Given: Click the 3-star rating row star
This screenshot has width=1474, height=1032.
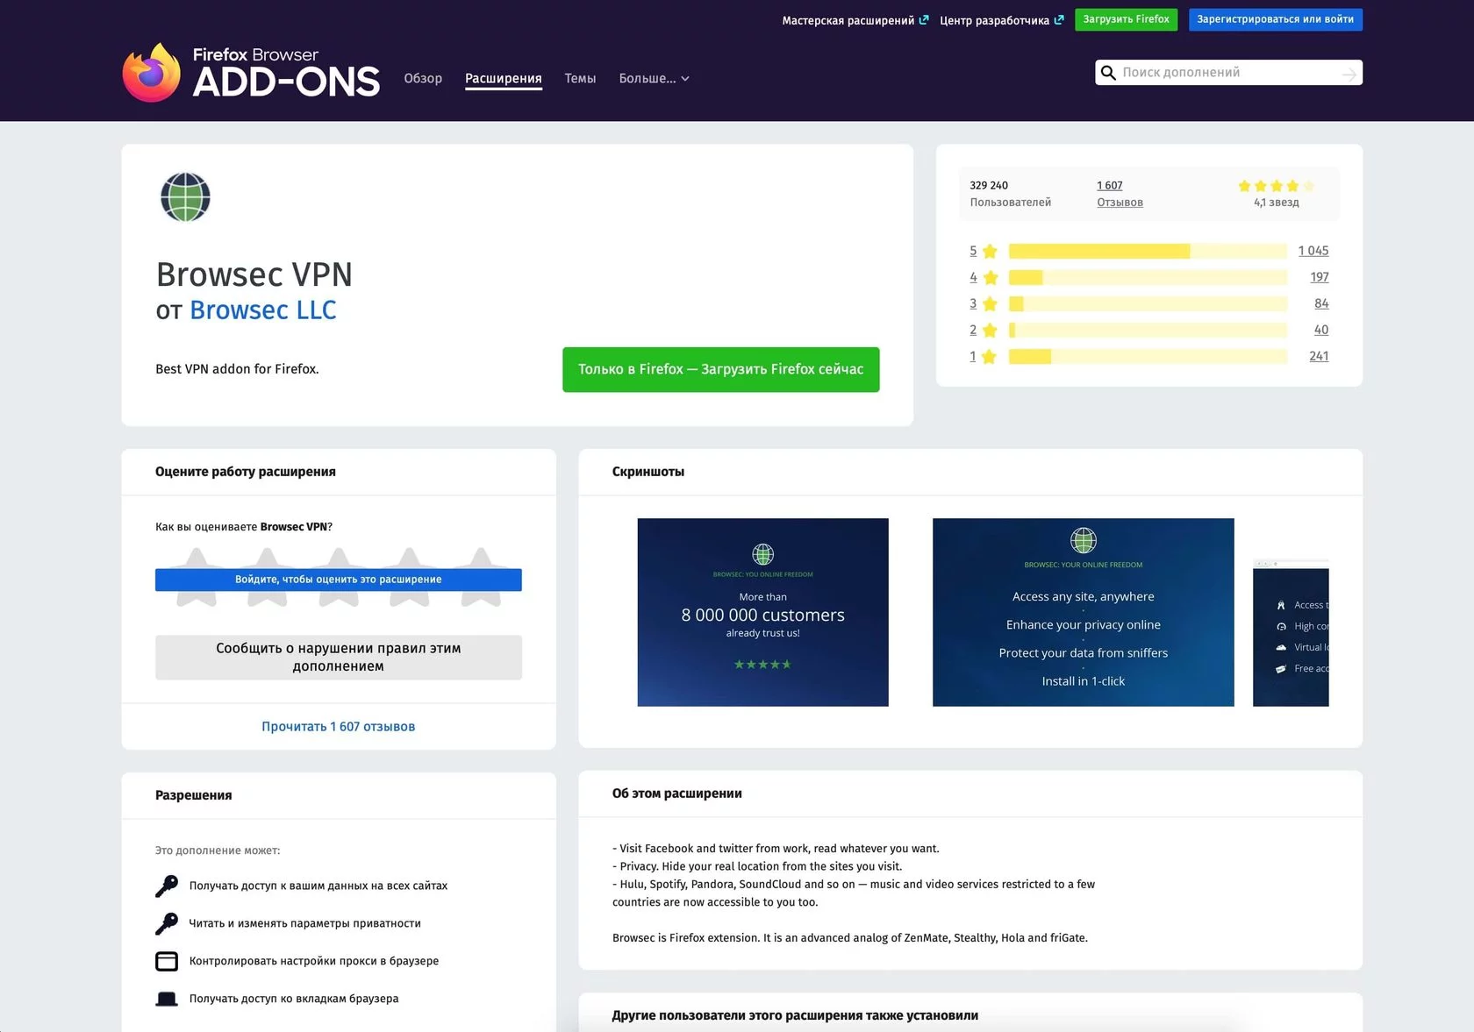Looking at the screenshot, I should [x=990, y=304].
